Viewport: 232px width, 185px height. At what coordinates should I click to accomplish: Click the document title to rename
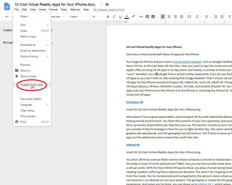point(55,4)
